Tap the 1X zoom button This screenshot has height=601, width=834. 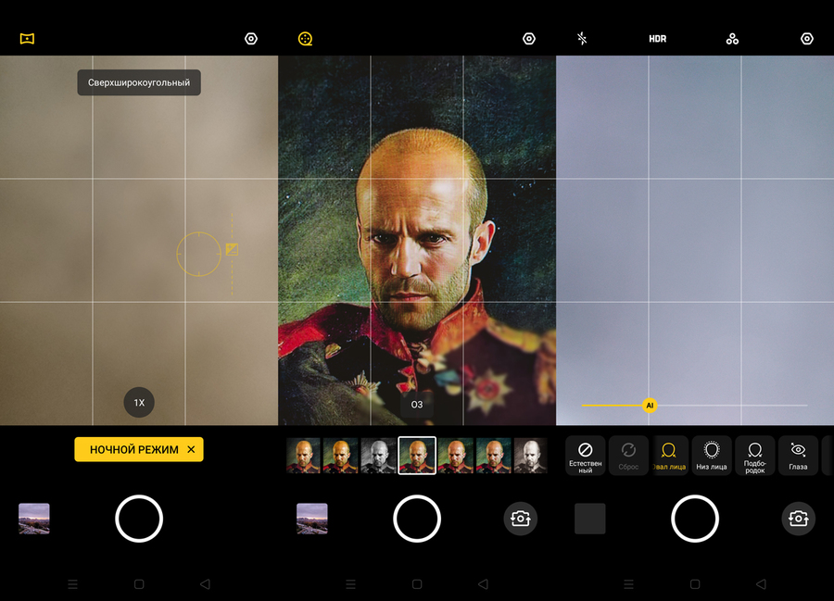(x=139, y=402)
